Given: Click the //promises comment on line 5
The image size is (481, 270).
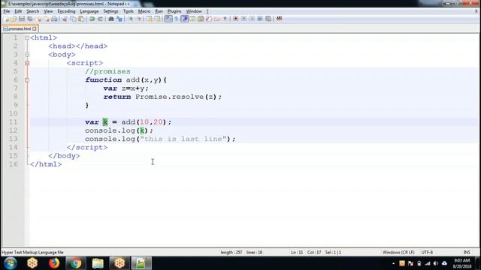Looking at the screenshot, I should [107, 71].
